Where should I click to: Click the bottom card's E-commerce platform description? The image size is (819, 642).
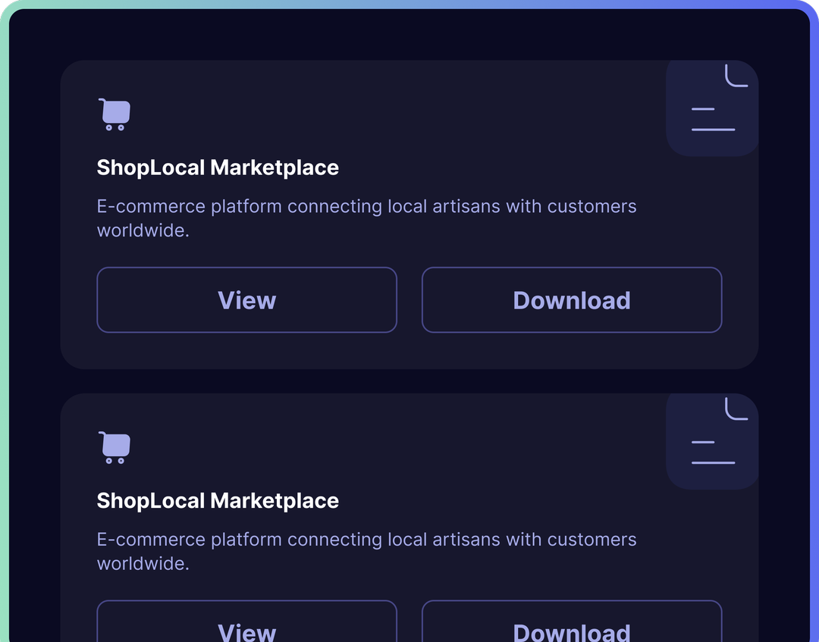(366, 540)
